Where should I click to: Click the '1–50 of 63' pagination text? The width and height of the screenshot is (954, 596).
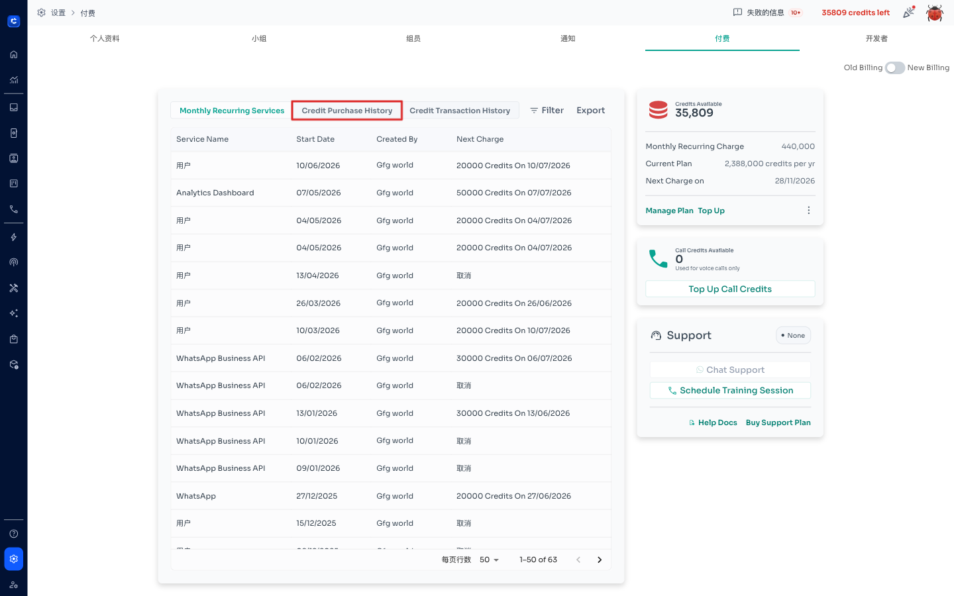[x=538, y=560]
